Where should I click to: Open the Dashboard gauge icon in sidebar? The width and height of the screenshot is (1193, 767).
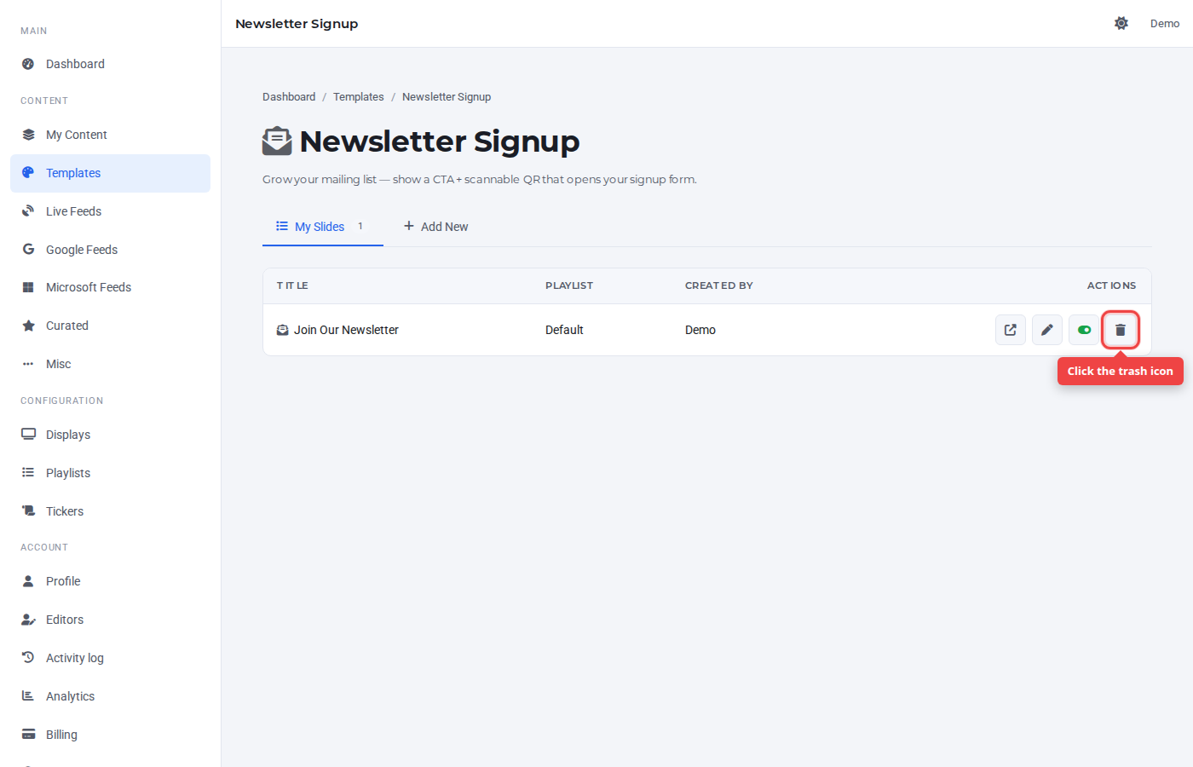pos(28,64)
